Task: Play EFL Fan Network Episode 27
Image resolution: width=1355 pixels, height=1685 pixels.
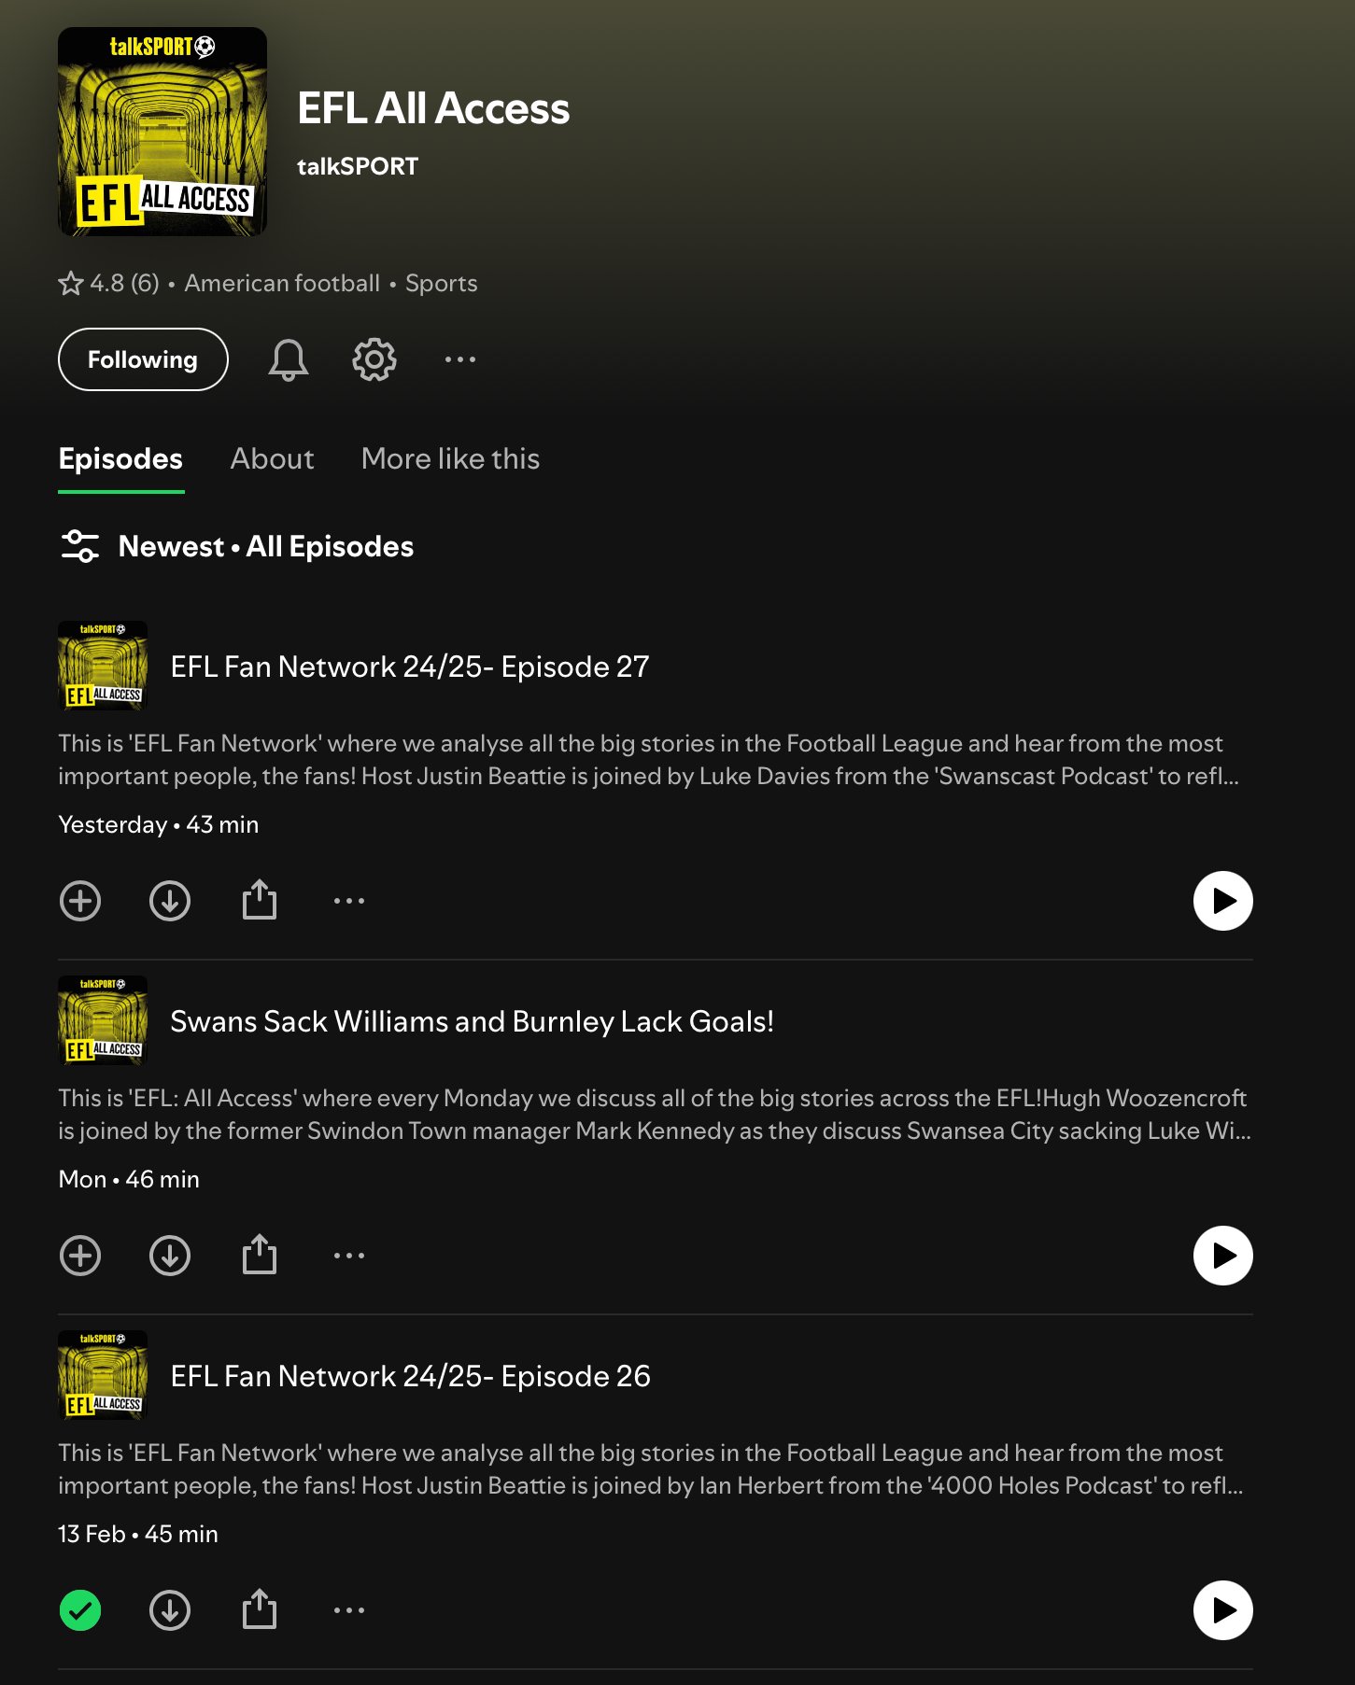Action: [1223, 901]
